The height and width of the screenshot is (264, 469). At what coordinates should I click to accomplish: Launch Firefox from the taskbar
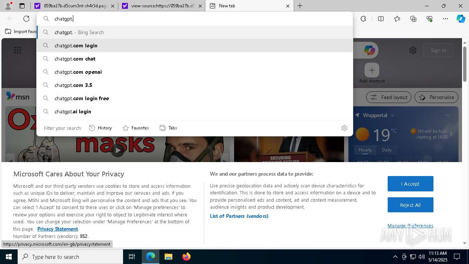(186, 257)
